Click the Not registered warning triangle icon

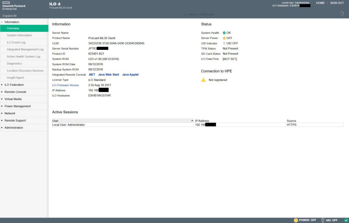click(x=204, y=80)
